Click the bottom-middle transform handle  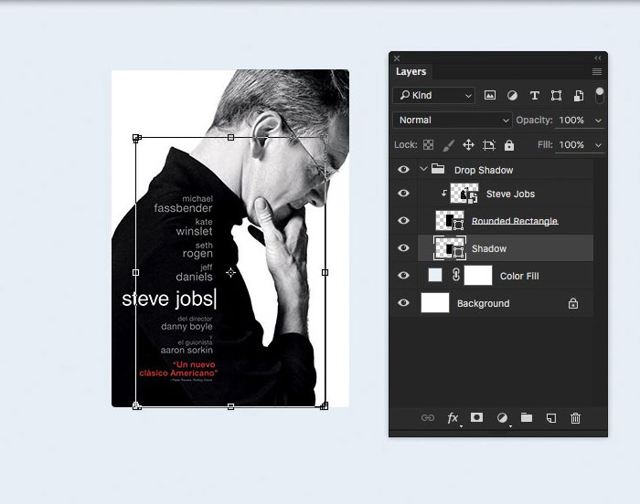click(230, 406)
